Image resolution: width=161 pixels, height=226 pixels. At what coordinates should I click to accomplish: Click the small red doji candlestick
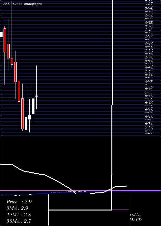point(37,96)
